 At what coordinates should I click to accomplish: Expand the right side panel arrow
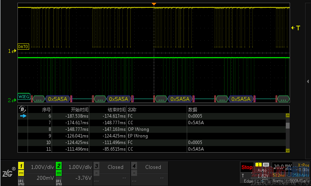pos(308,81)
